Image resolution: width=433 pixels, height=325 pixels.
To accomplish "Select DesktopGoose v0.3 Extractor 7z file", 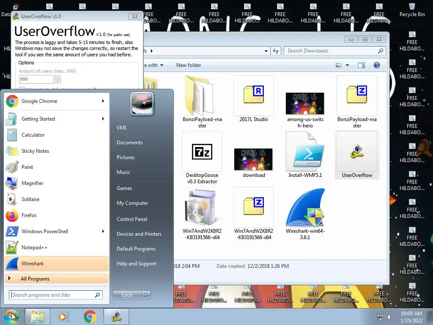I will 202,158.
